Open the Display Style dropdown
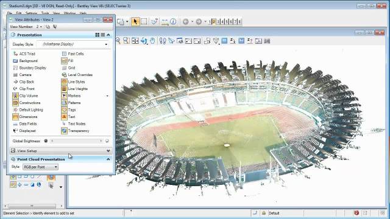The image size is (390, 219). [73, 44]
